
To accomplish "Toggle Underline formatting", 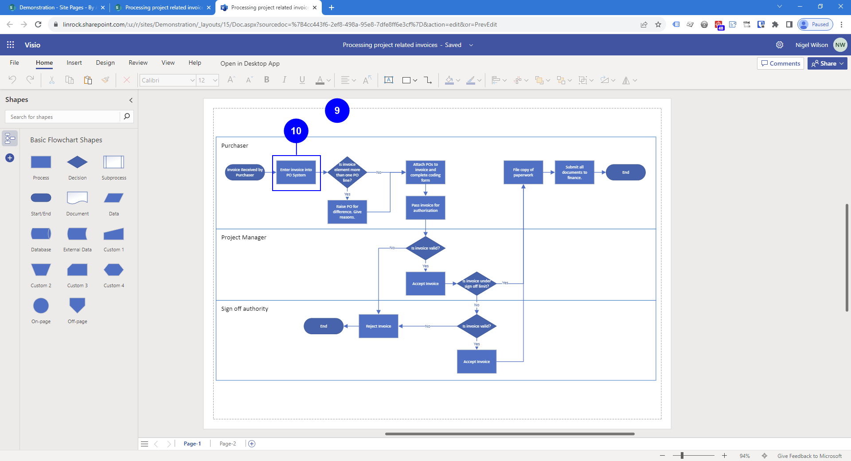I will click(x=302, y=80).
